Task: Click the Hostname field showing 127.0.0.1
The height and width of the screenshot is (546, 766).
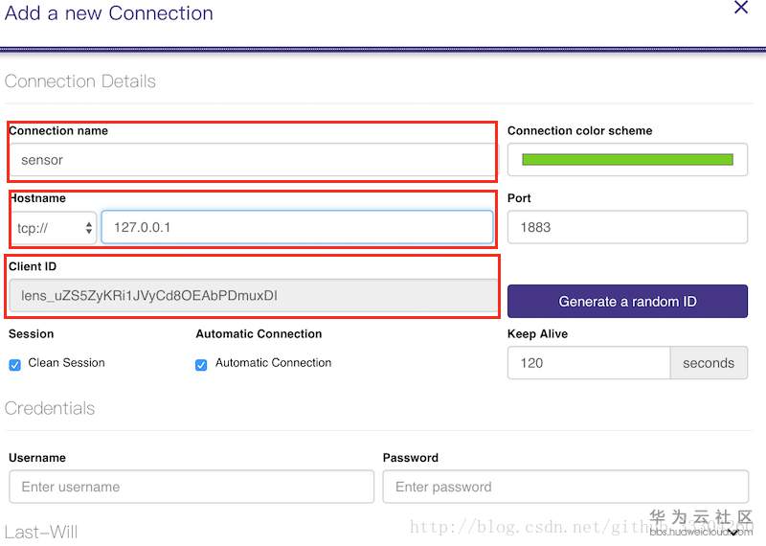Action: (x=297, y=228)
